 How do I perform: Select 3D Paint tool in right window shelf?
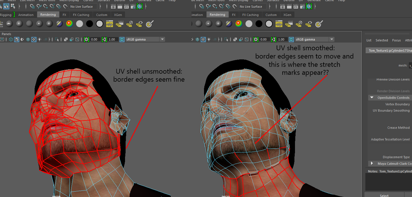pyautogui.click(x=319, y=24)
